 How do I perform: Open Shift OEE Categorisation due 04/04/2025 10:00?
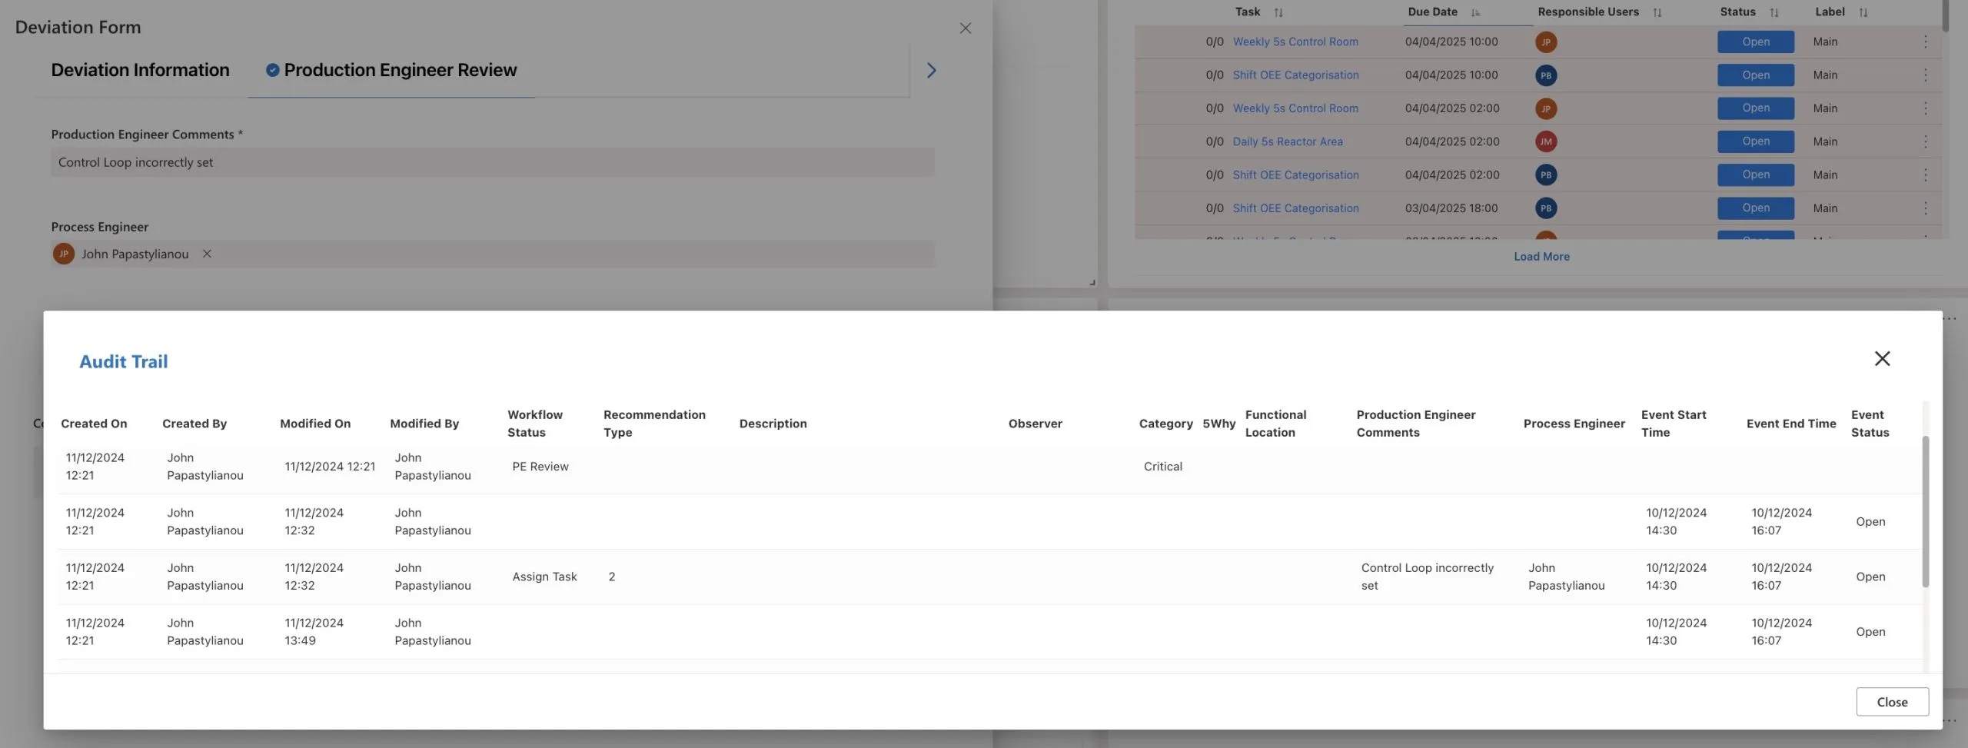click(x=1295, y=75)
